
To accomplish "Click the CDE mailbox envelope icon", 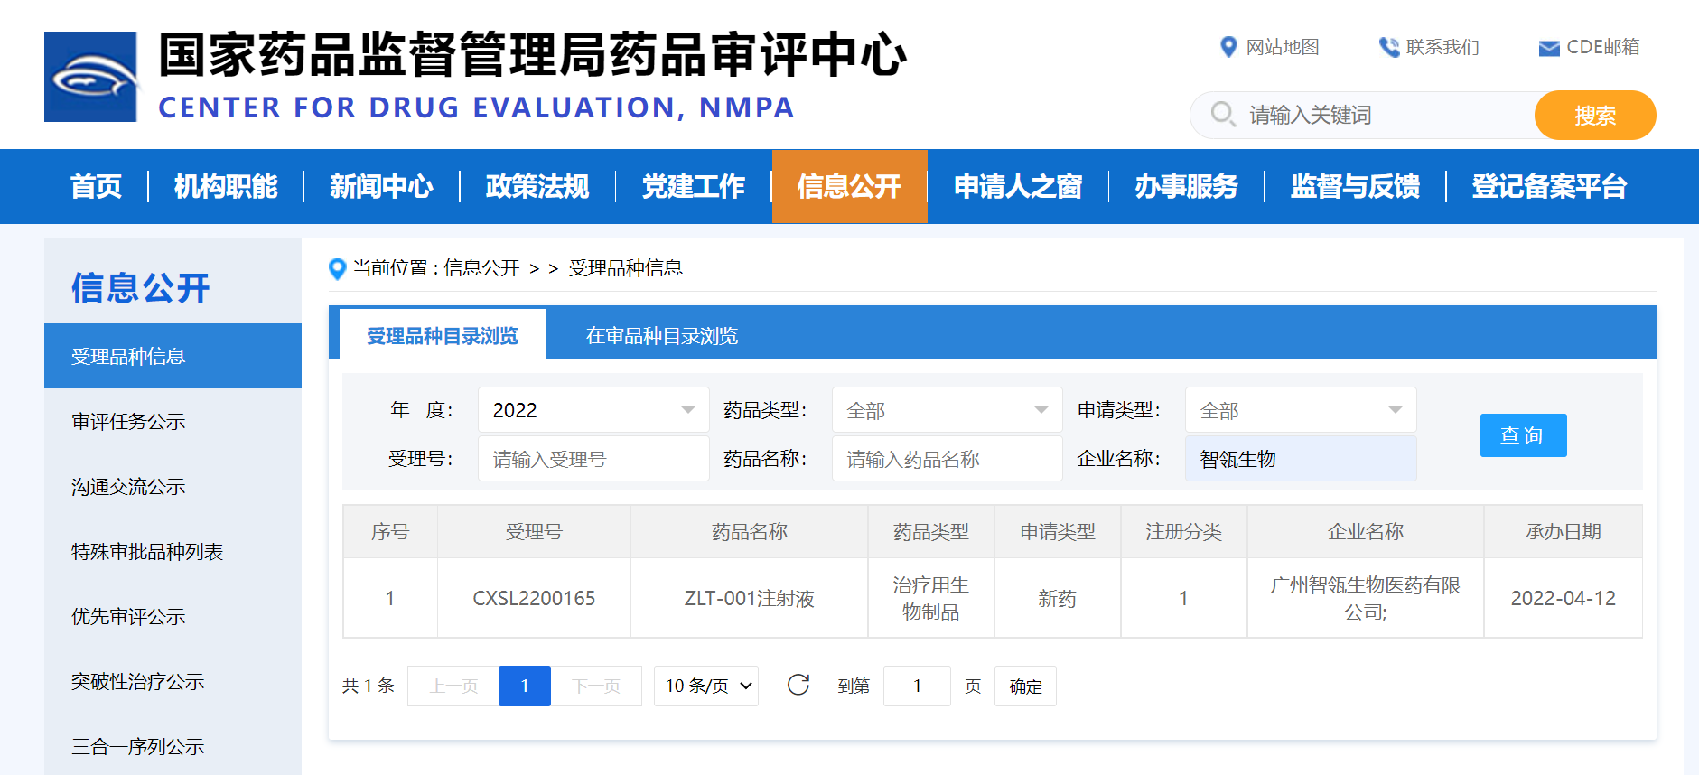I will pos(1548,48).
